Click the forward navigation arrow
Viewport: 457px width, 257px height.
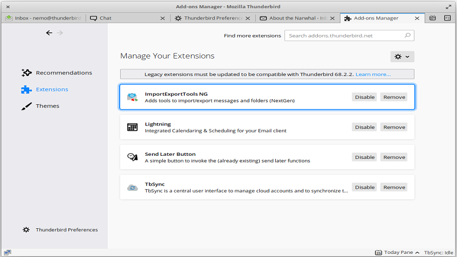[60, 33]
